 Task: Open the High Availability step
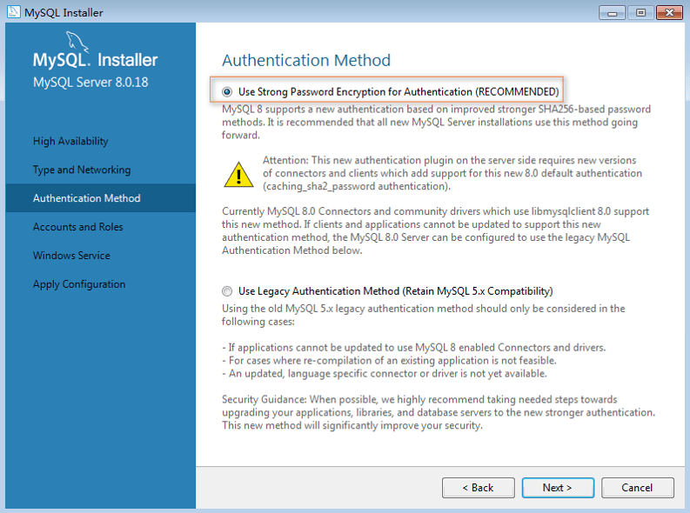click(x=70, y=141)
